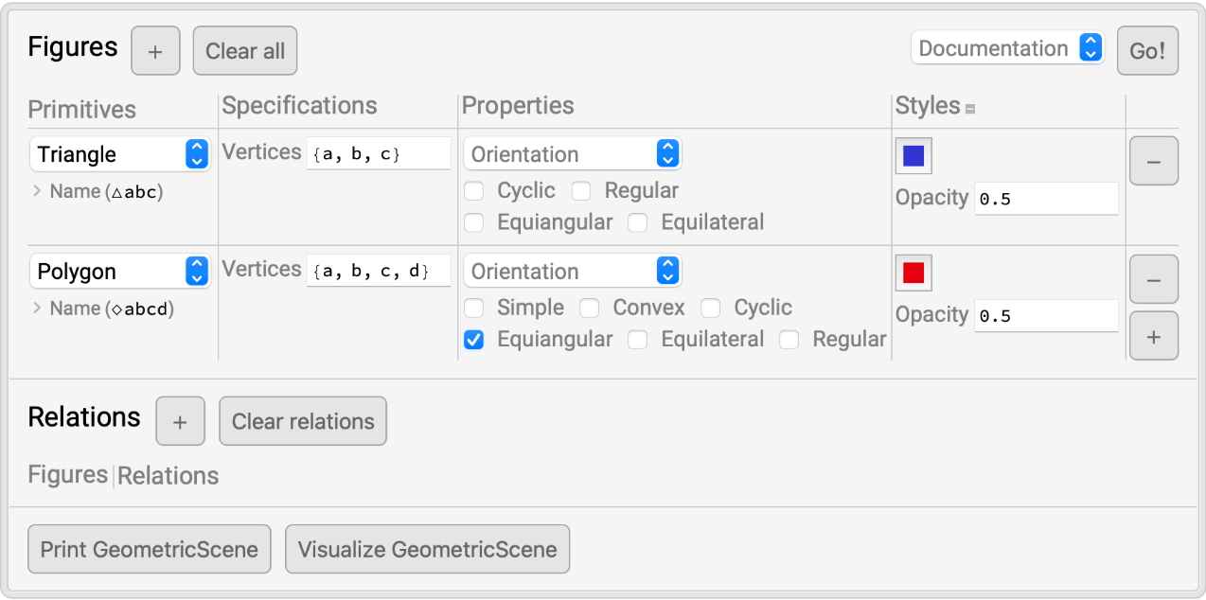Open the blue color swatch for Triangle

913,156
